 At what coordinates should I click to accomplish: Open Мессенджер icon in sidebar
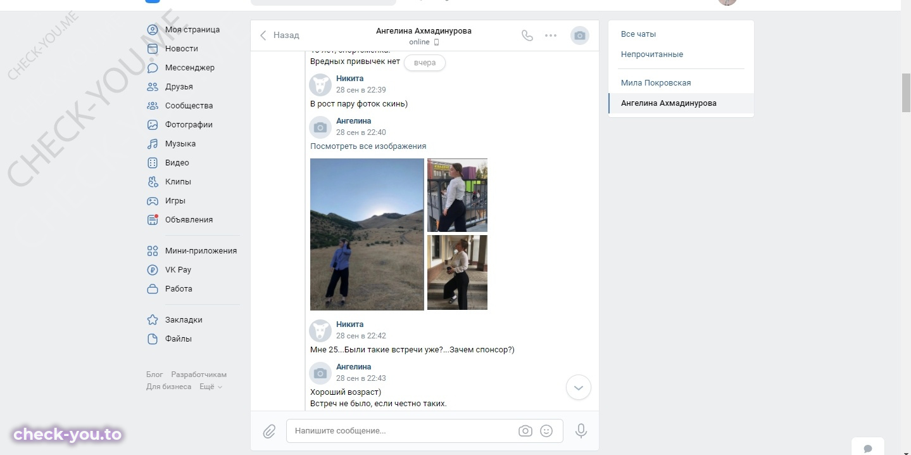152,68
